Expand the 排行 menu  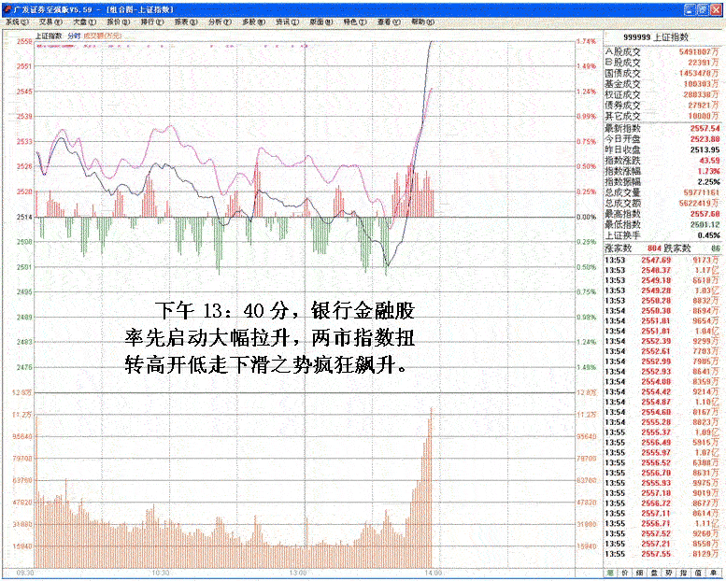pos(152,21)
